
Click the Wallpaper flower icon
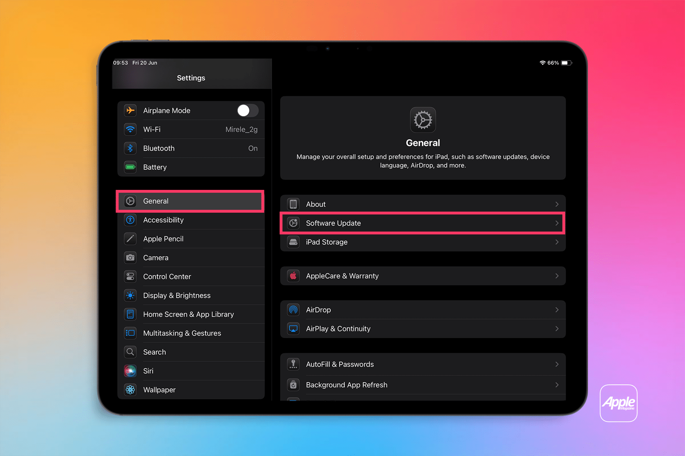[x=130, y=390]
